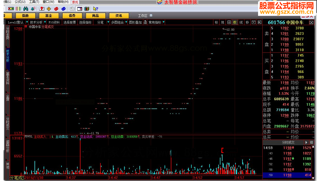
Task: Open the 窗口(W) menu
Action: pyautogui.click(x=49, y=2)
